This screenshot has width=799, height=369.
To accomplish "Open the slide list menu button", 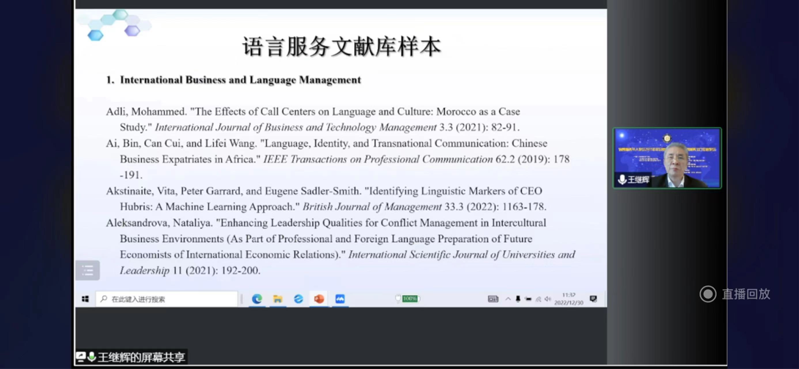I will click(88, 270).
